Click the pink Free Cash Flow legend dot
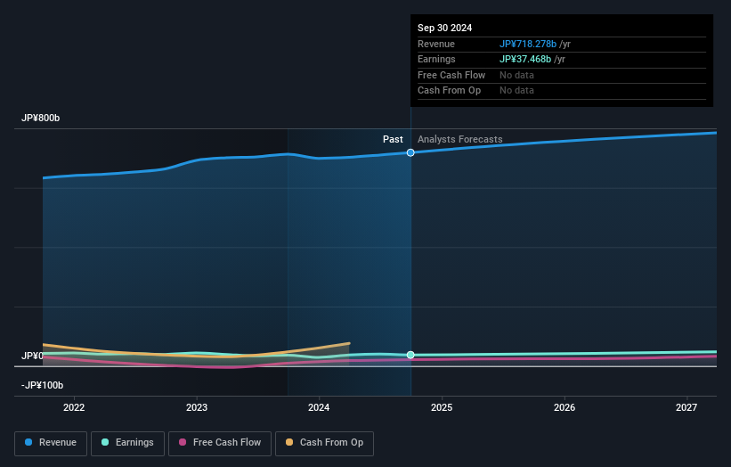 point(183,442)
